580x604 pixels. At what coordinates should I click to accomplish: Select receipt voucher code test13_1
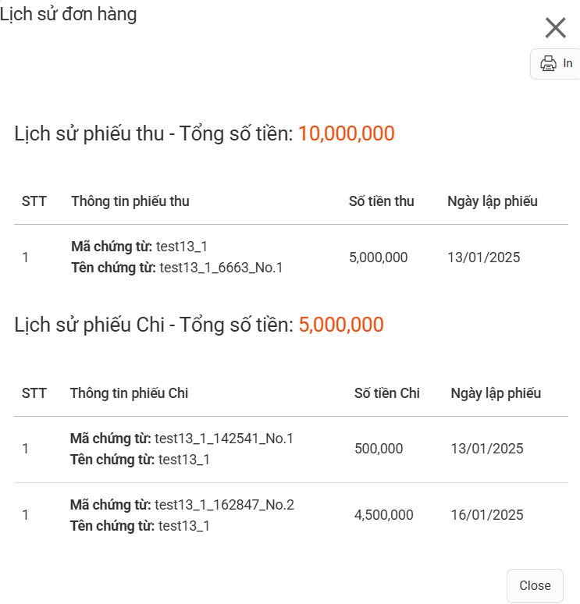pyautogui.click(x=182, y=247)
